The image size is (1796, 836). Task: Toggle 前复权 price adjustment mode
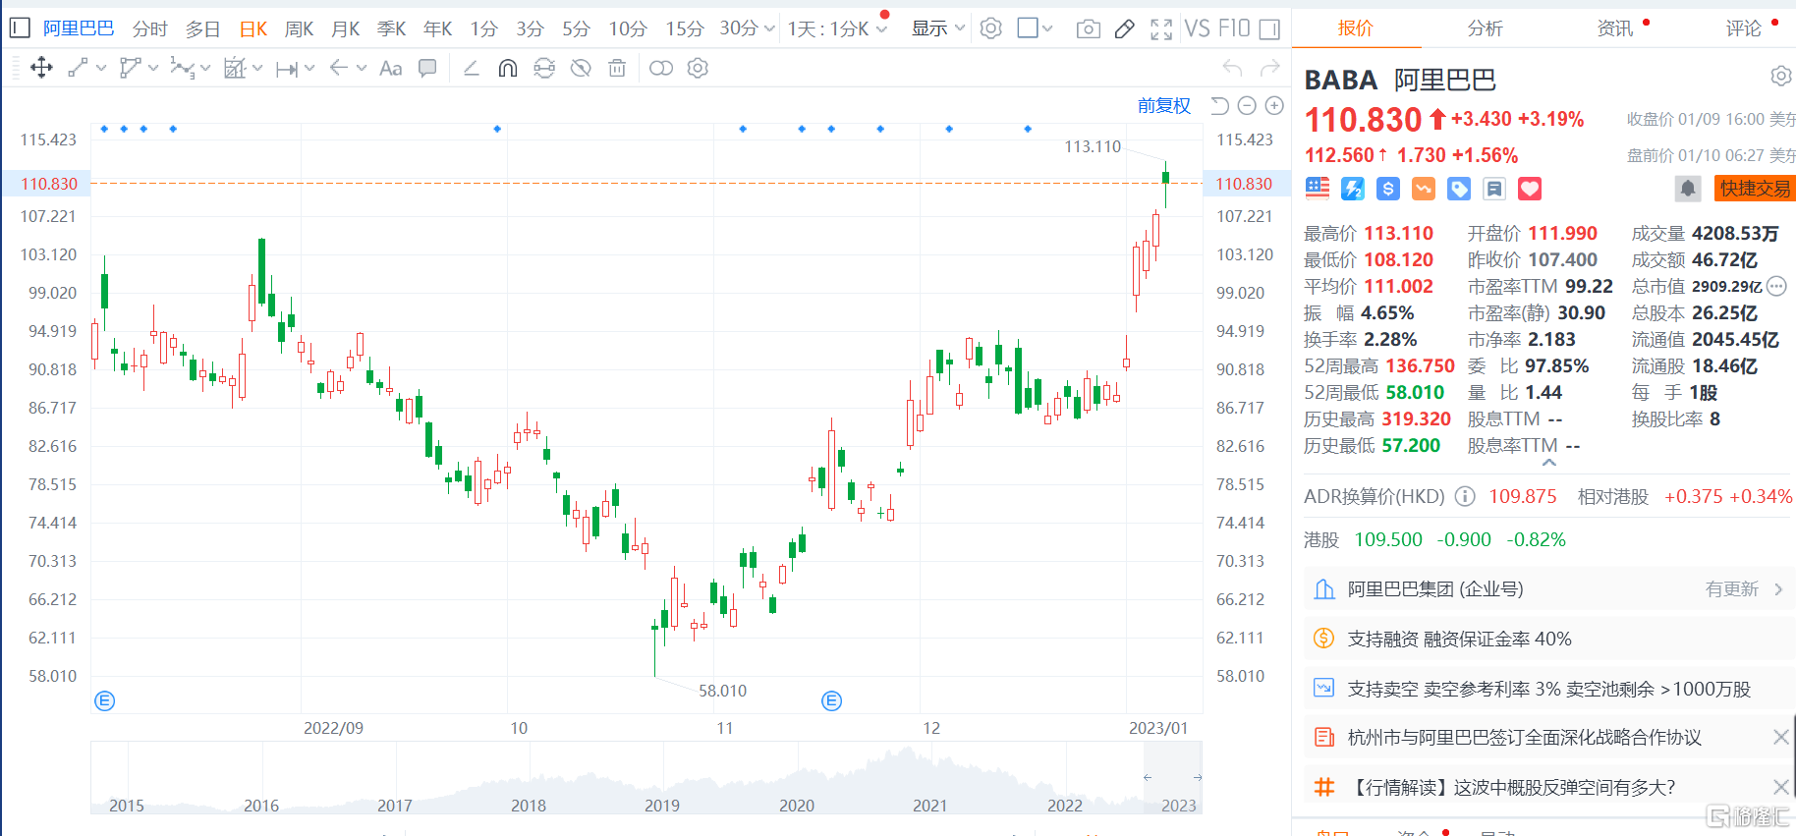pos(1164,105)
